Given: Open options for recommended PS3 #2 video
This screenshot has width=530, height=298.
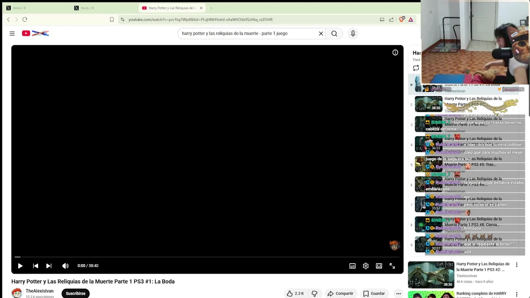Looking at the screenshot, I should click(516, 264).
